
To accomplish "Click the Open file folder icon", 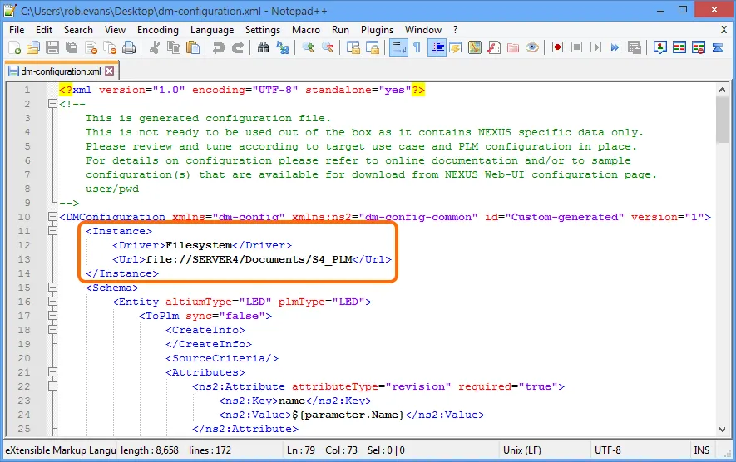I will 33,47.
